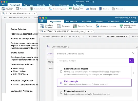This screenshot has width=138, height=101.
Task: Click the Medicações Prescritas heading
Action: click(x=22, y=91)
